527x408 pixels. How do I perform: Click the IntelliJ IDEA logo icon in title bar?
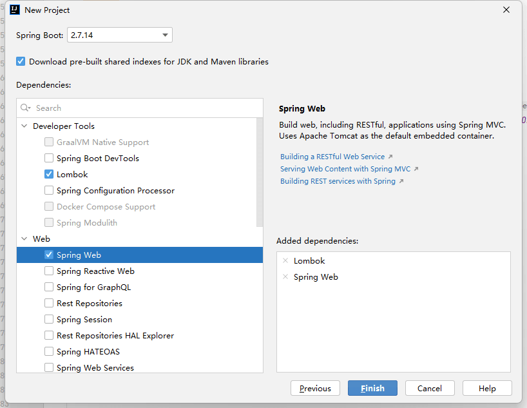pyautogui.click(x=15, y=10)
